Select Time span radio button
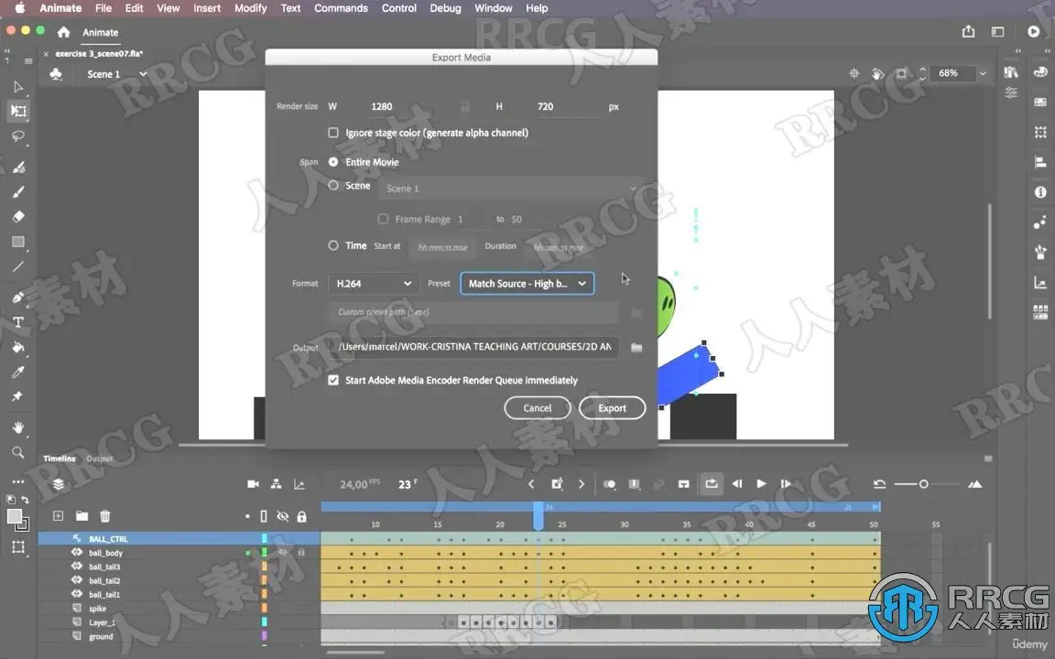 pos(333,245)
